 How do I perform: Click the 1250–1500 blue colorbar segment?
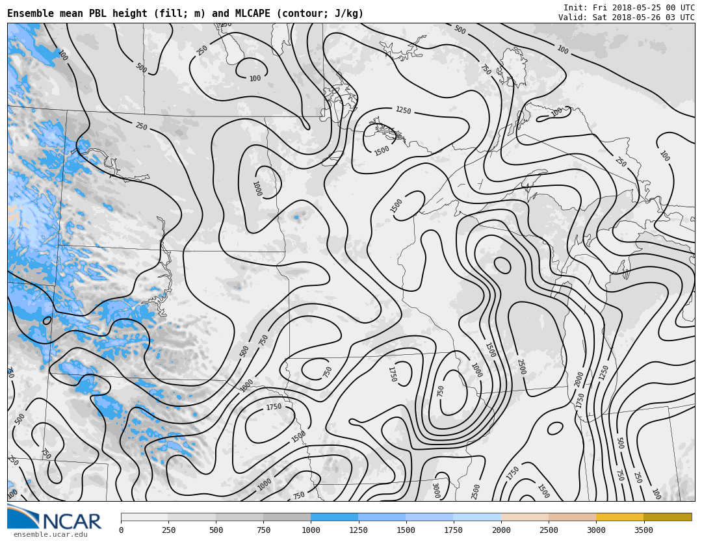point(382,517)
